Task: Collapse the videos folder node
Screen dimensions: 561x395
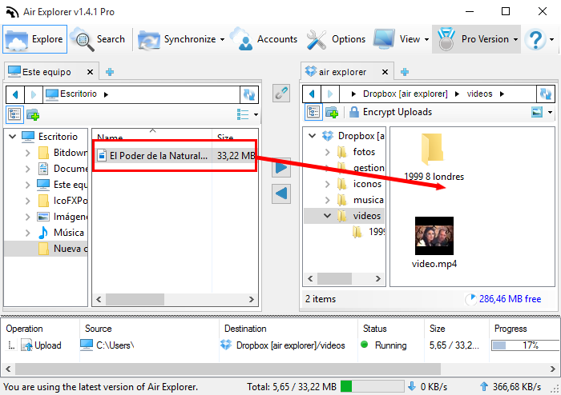Action: coord(327,216)
